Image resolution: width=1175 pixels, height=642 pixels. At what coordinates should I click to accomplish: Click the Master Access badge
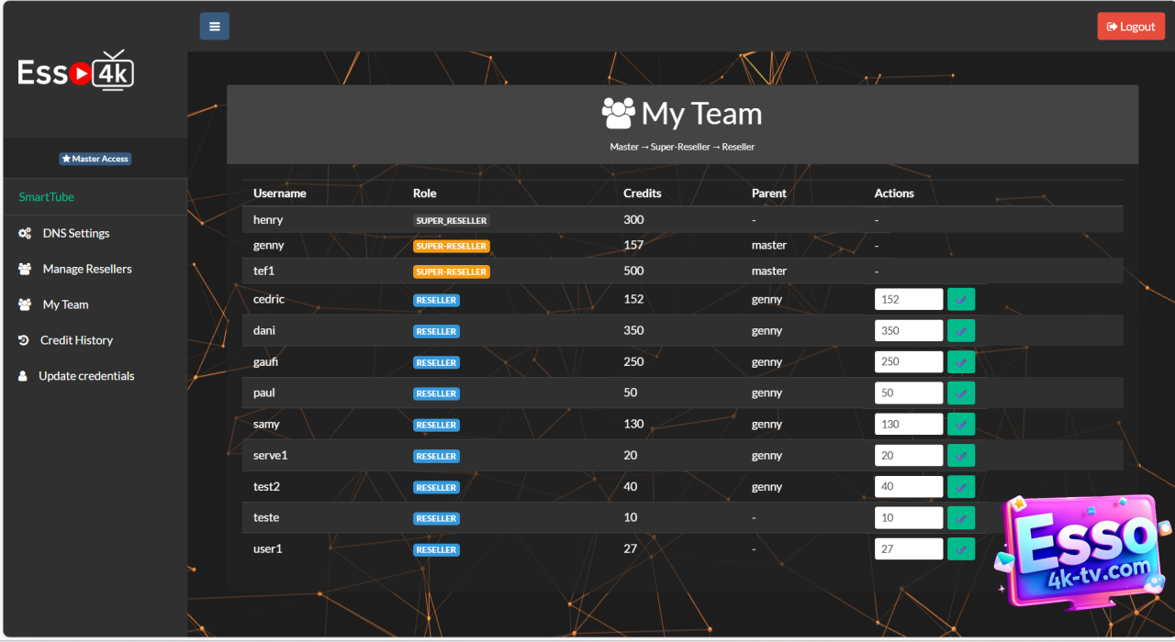coord(95,159)
